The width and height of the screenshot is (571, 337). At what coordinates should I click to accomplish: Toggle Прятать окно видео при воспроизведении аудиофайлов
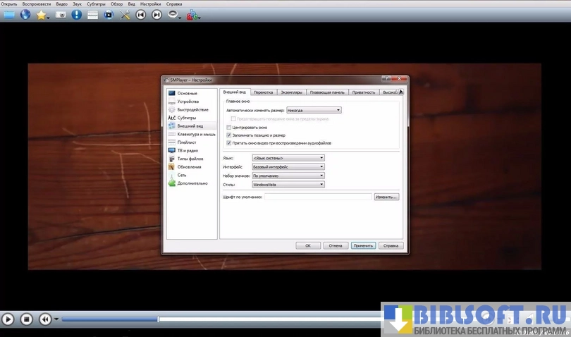tap(229, 142)
